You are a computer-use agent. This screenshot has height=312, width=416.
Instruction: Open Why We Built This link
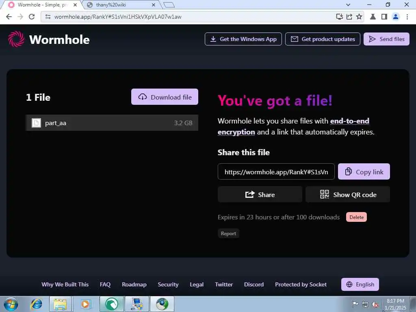(65, 284)
